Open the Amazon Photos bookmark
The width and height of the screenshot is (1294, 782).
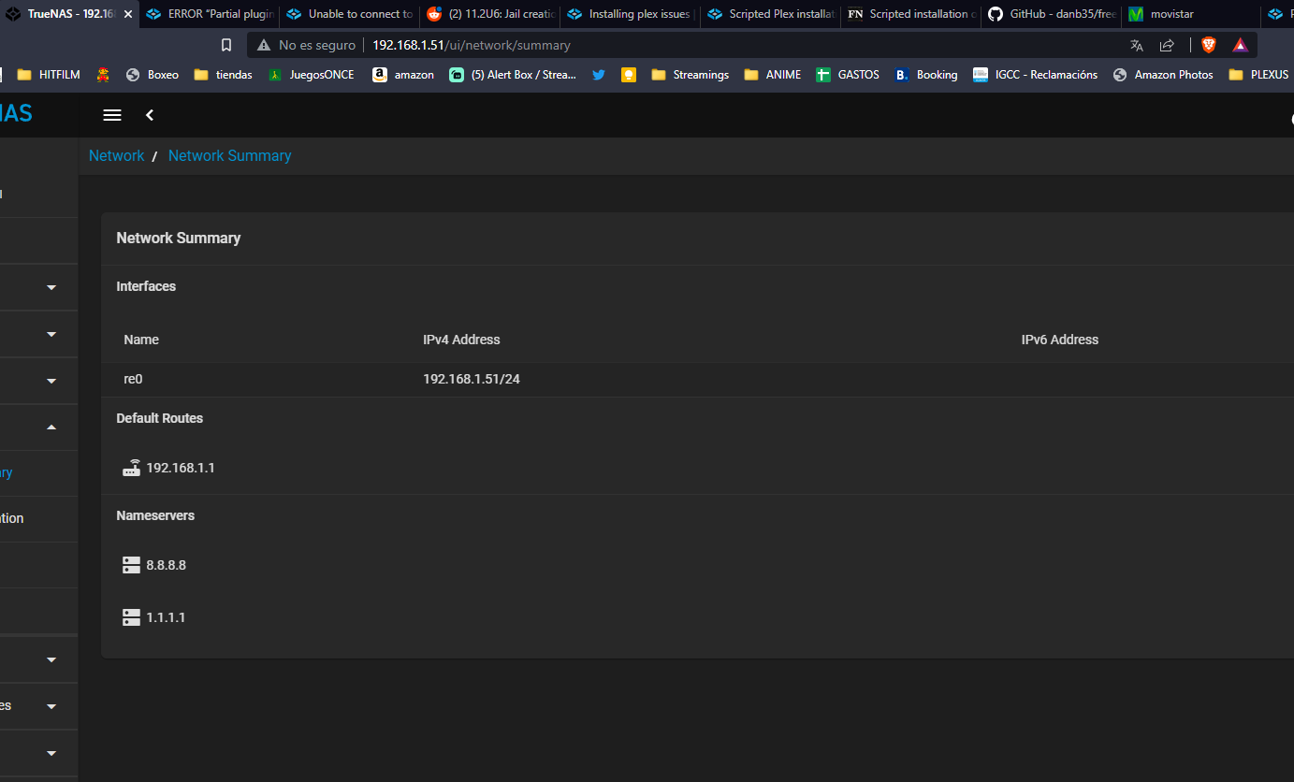[x=1163, y=75]
